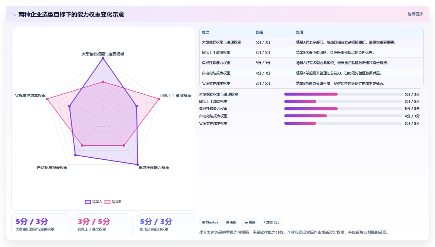Click the 数据卡片 tag
435x247 pixels.
point(271,222)
